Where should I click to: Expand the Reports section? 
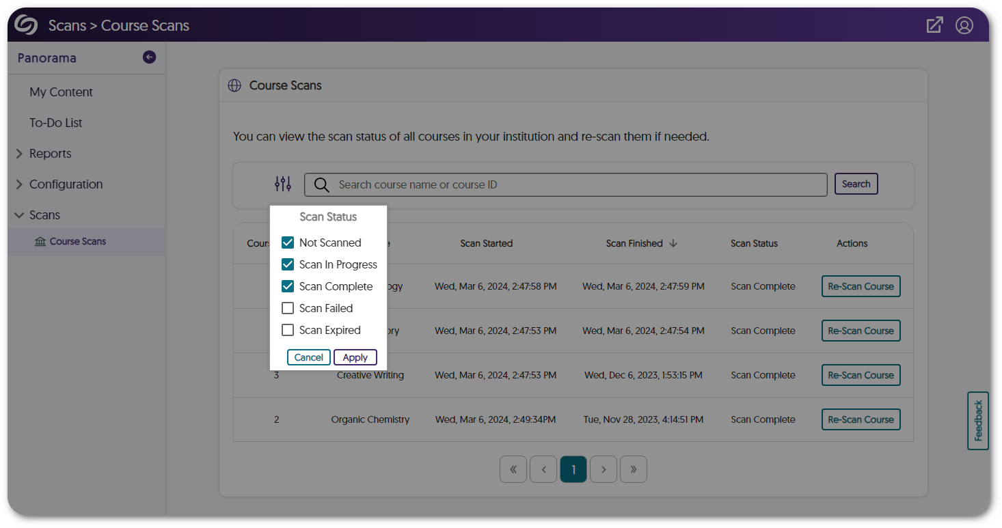(x=19, y=154)
